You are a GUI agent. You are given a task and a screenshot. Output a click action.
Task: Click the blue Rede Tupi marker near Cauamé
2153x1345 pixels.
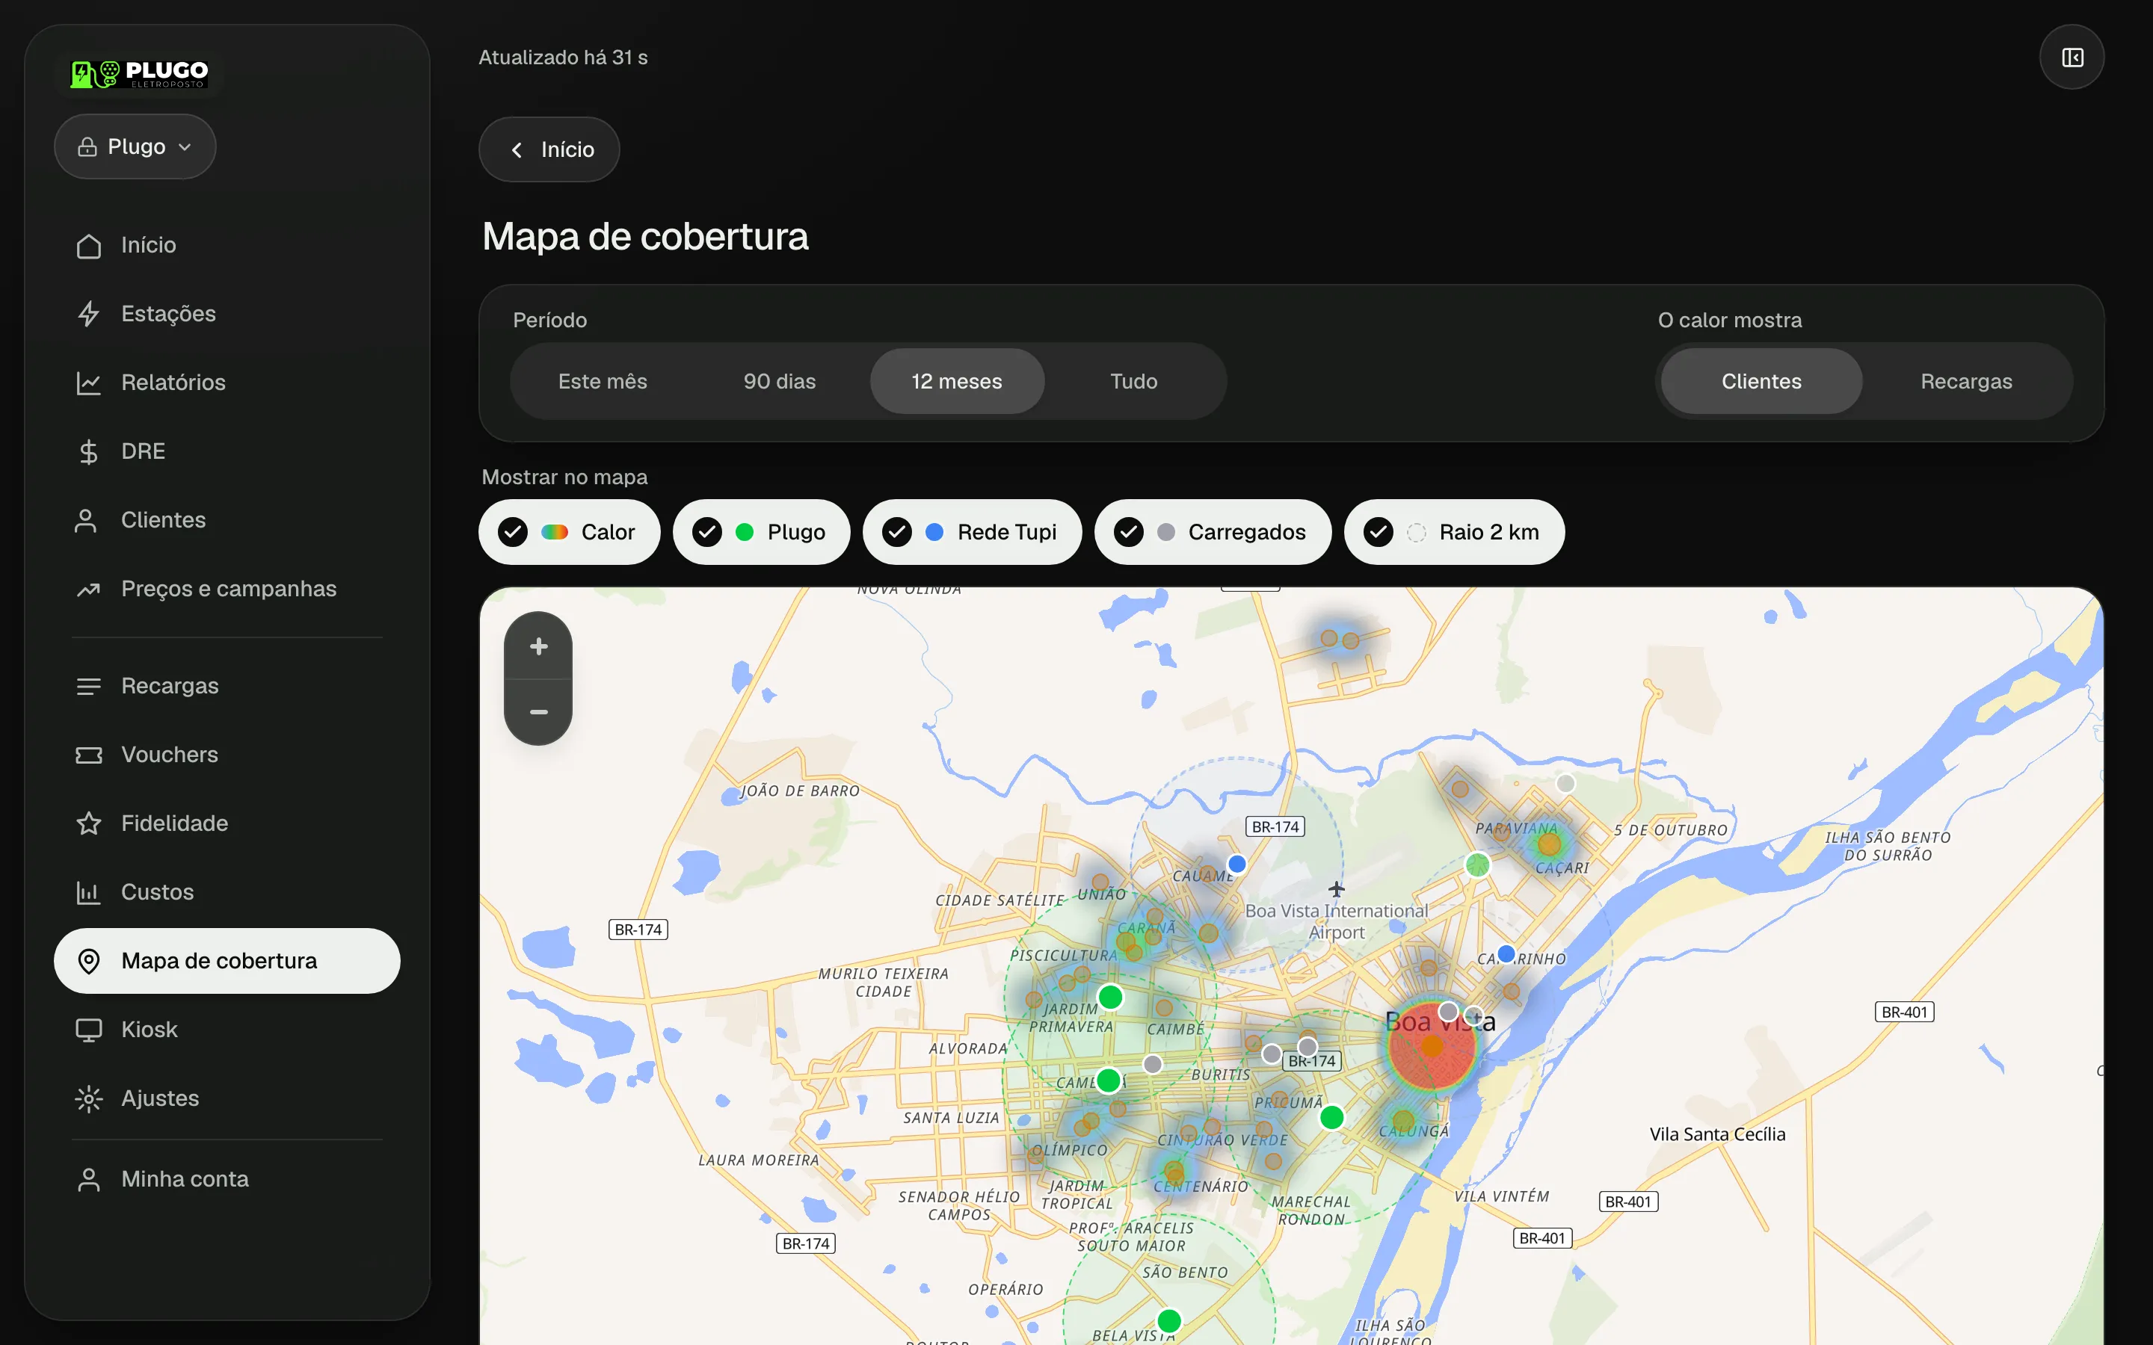1236,864
